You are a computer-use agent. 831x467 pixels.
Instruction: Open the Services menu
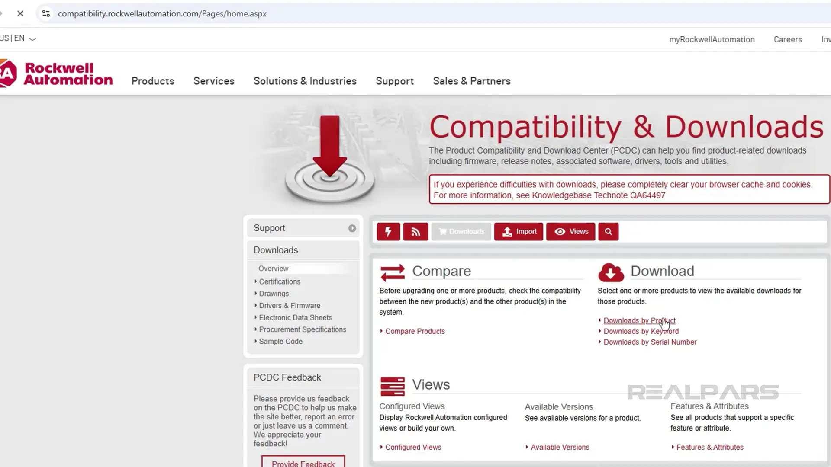pyautogui.click(x=214, y=81)
